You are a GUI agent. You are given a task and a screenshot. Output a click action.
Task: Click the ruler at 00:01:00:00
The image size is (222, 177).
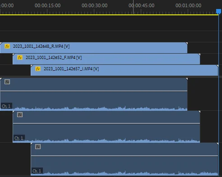click(x=188, y=5)
